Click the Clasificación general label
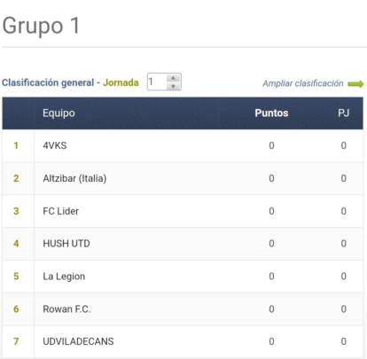 48,82
